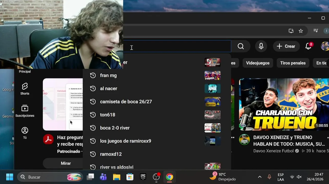
Task: Click muted volume tray icon
Action: pos(299,177)
